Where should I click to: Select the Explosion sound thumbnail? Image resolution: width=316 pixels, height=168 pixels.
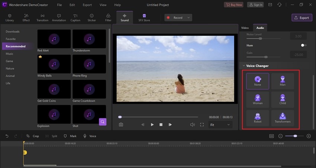pyautogui.click(x=54, y=114)
